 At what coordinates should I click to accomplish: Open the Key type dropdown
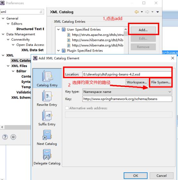click(127, 92)
